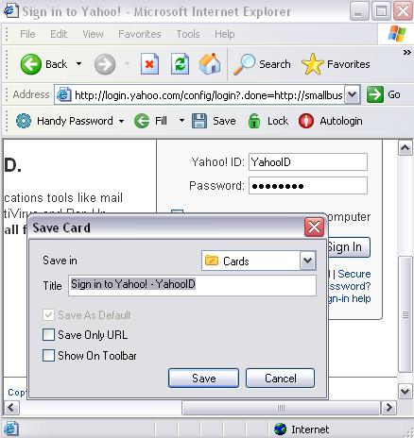Click the Password input field
The height and width of the screenshot is (438, 414).
[308, 186]
